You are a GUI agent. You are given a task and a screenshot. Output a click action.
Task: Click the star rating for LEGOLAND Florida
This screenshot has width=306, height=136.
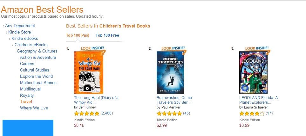(252, 113)
